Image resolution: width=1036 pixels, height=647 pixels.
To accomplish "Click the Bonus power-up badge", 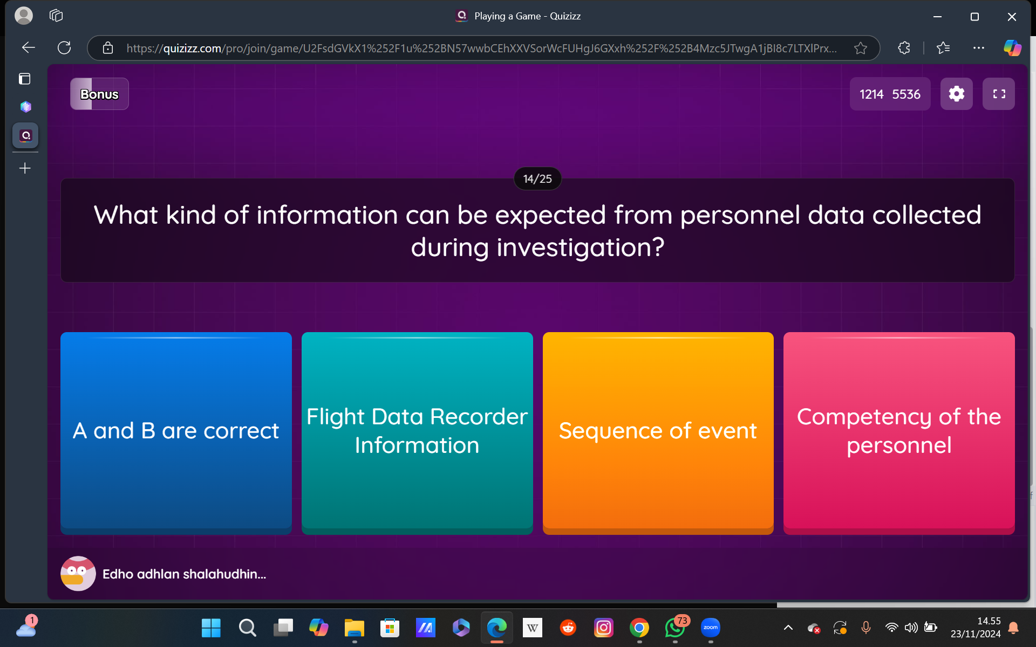I will pos(99,94).
